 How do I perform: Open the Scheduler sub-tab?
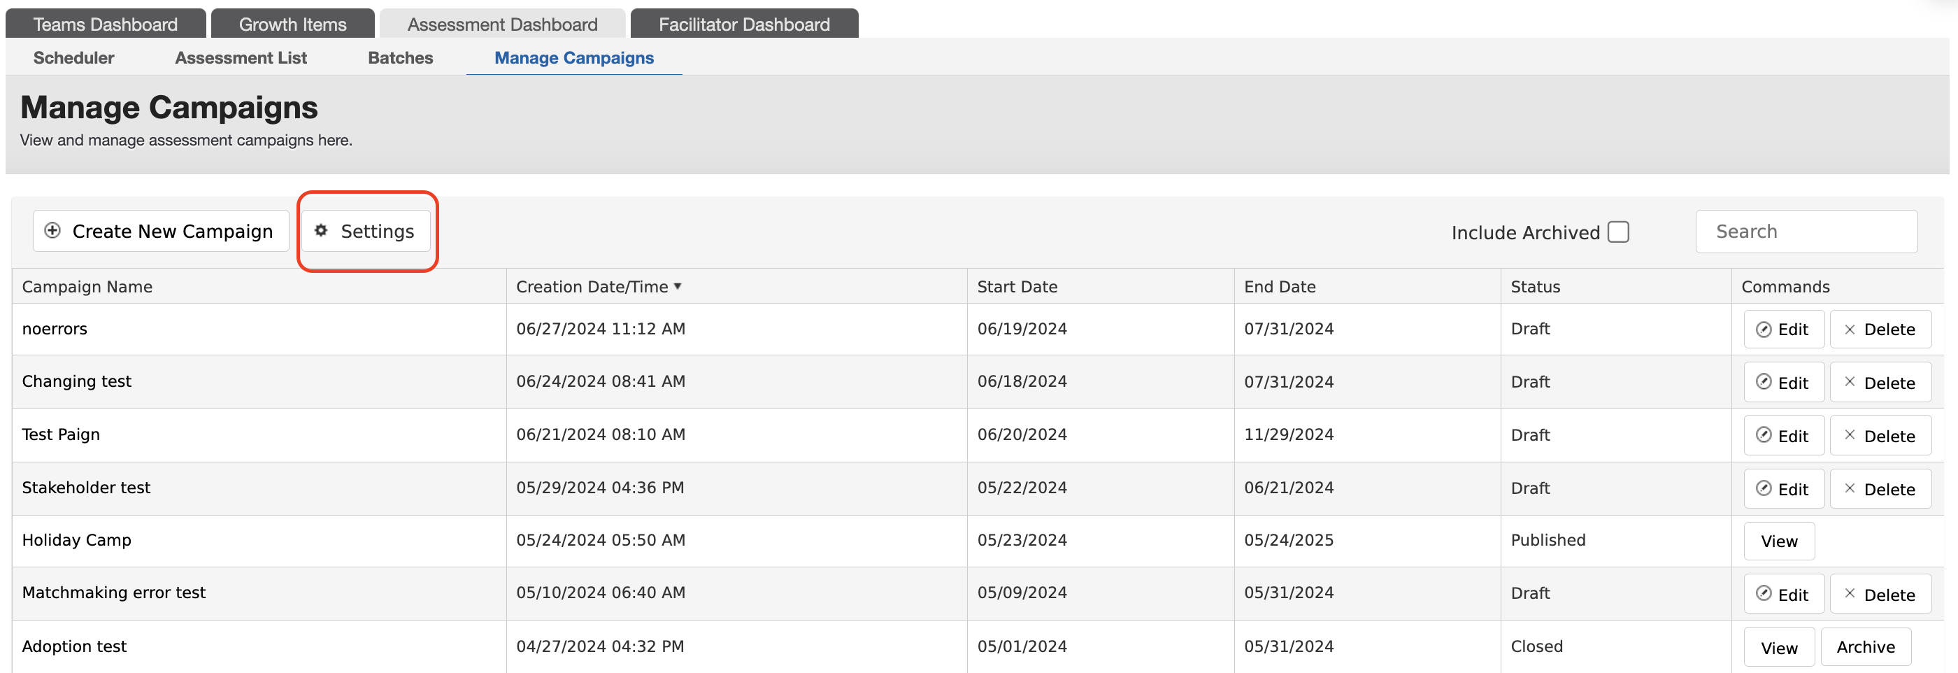coord(73,58)
